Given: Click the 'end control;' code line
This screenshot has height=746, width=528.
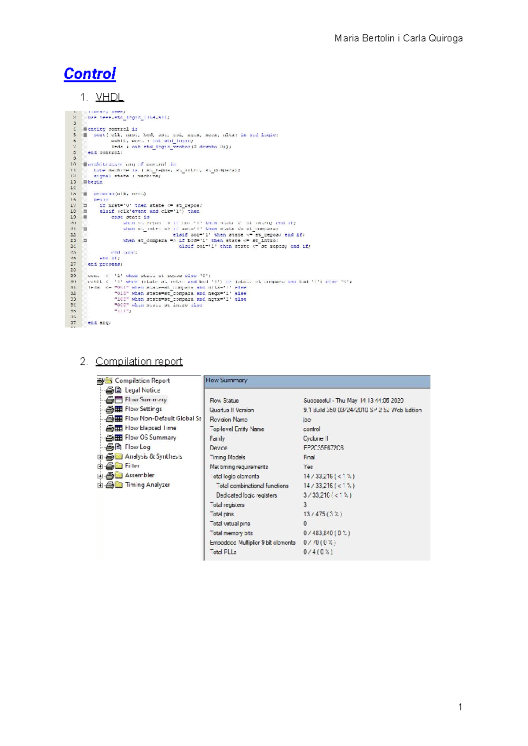Looking at the screenshot, I should pyautogui.click(x=105, y=153).
